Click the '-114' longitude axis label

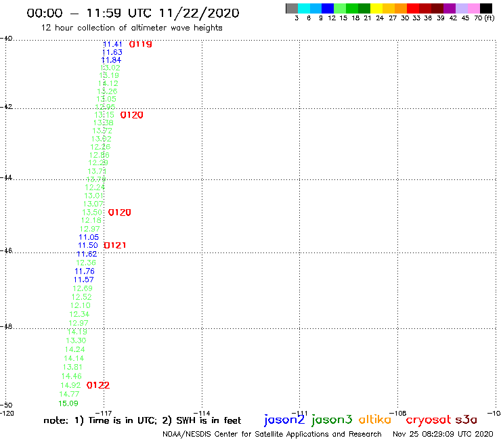pos(202,413)
